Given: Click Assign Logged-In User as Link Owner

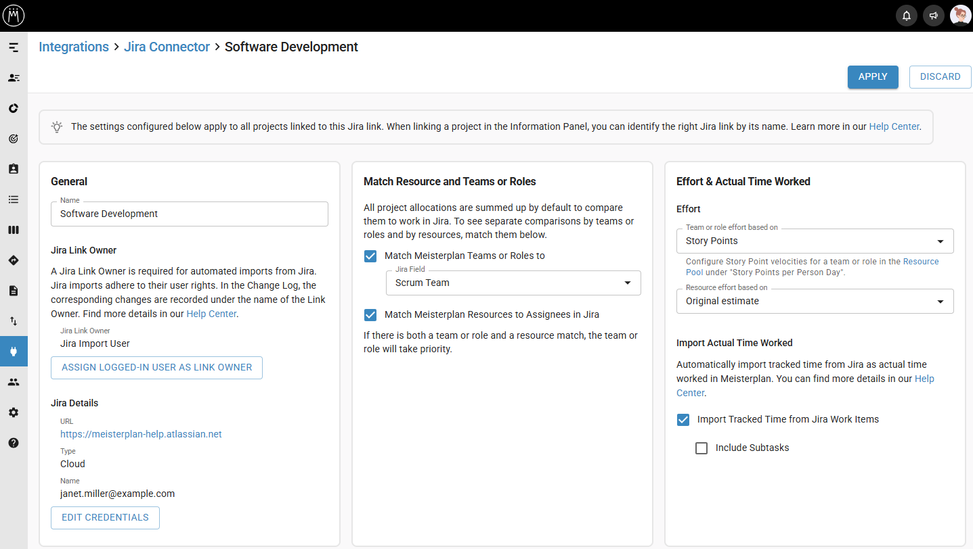Looking at the screenshot, I should click(x=156, y=368).
